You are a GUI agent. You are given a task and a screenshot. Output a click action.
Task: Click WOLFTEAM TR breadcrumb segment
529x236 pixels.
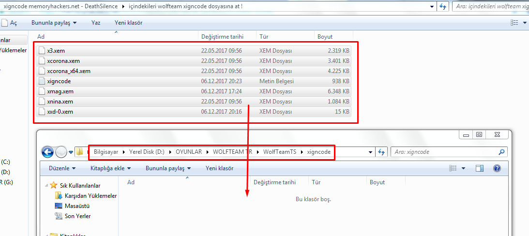click(x=232, y=152)
